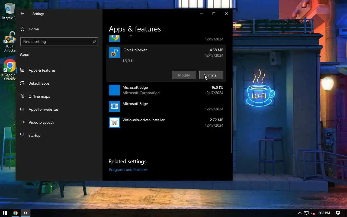This screenshot has height=217, width=347.
Task: Click the Home house icon
Action: pos(23,29)
